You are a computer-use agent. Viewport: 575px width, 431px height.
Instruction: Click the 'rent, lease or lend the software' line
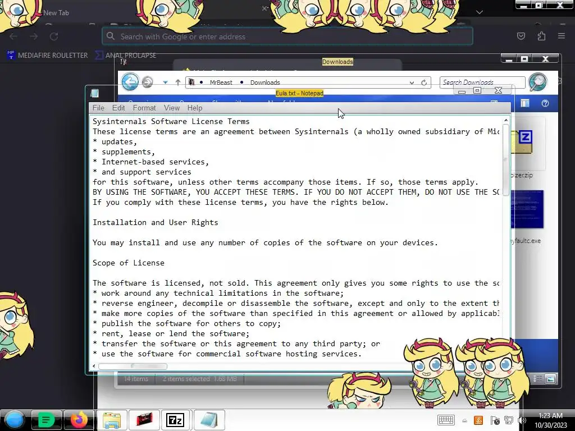171,333
